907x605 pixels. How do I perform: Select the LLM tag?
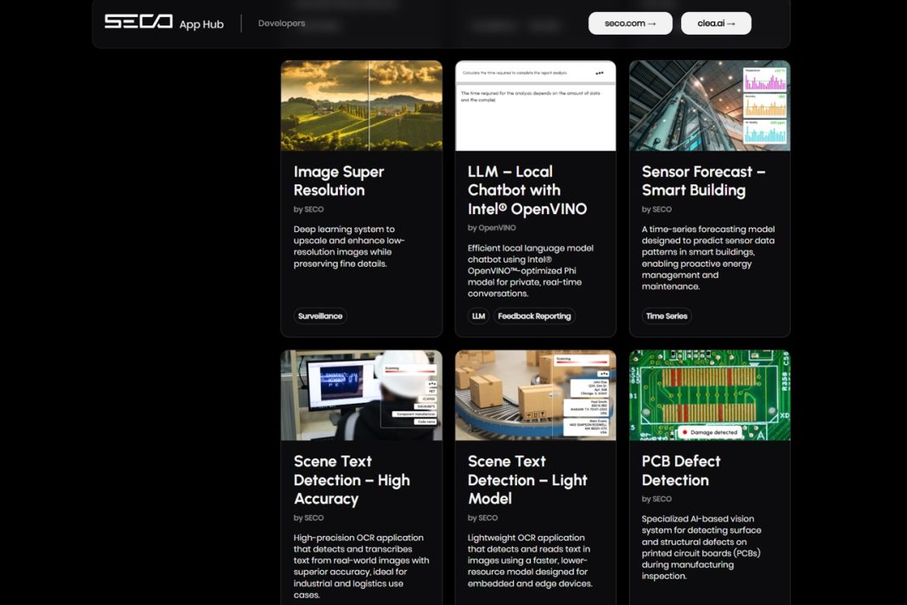coord(478,315)
